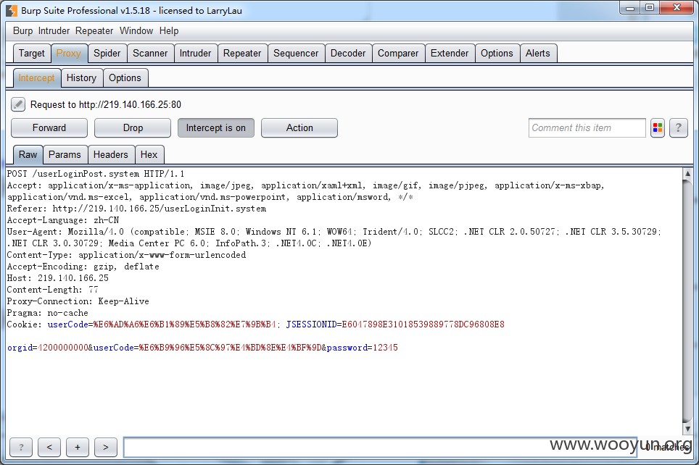The height and width of the screenshot is (465, 699).
Task: Switch to the main Options tab
Action: [497, 54]
